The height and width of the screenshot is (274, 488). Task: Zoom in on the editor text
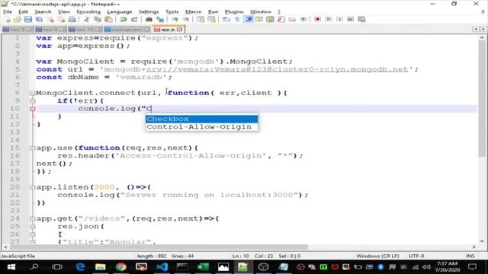(x=175, y=20)
